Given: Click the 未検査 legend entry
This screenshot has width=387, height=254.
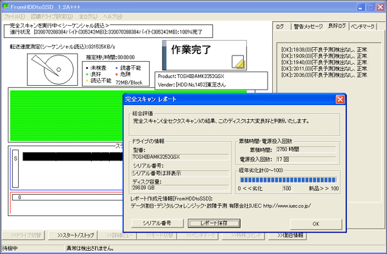Looking at the screenshot, I should point(96,68).
